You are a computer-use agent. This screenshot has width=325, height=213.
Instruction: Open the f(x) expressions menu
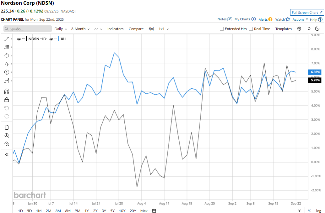151,29
